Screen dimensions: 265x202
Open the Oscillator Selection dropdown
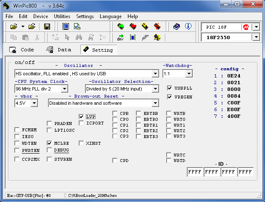pyautogui.click(x=155, y=89)
